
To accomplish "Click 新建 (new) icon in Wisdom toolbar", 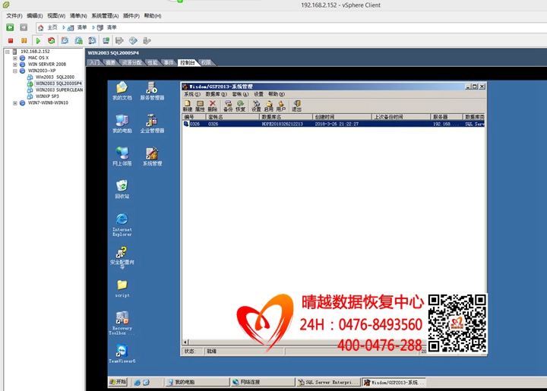I will pyautogui.click(x=188, y=106).
